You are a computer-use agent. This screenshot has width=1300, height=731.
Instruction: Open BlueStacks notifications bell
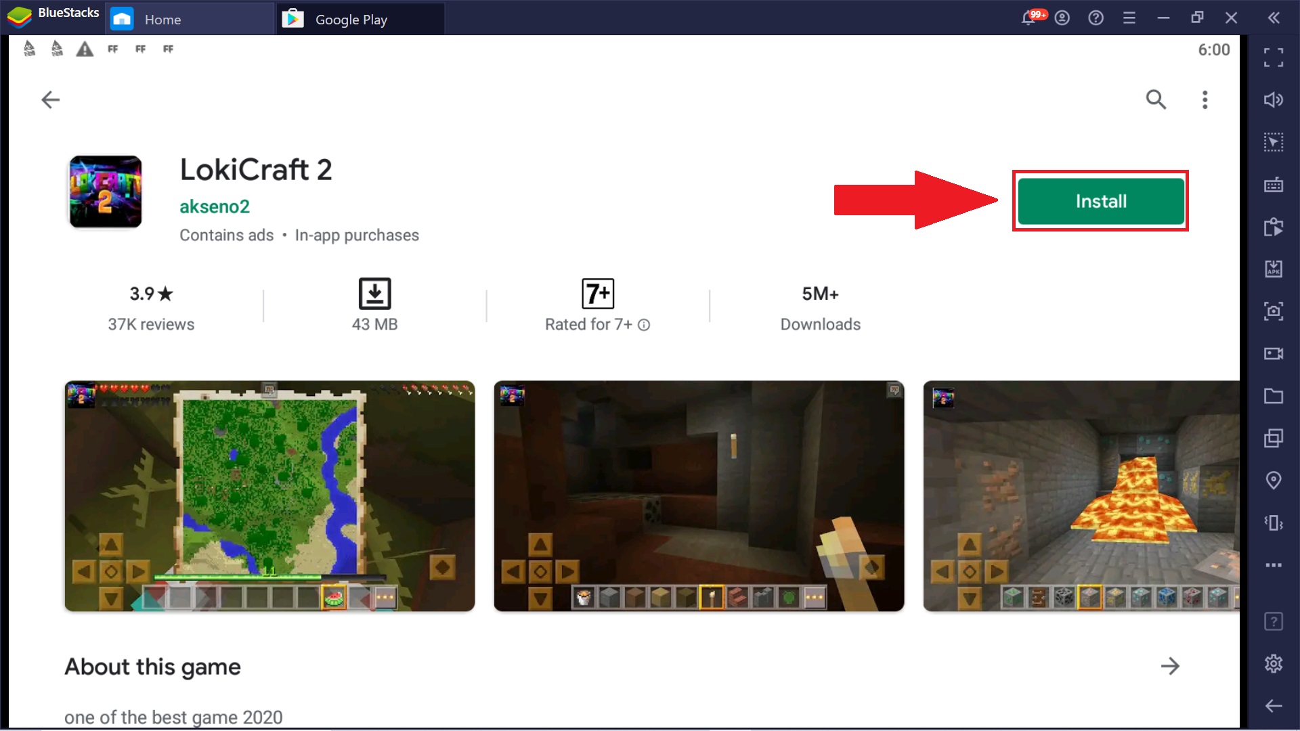click(1028, 18)
